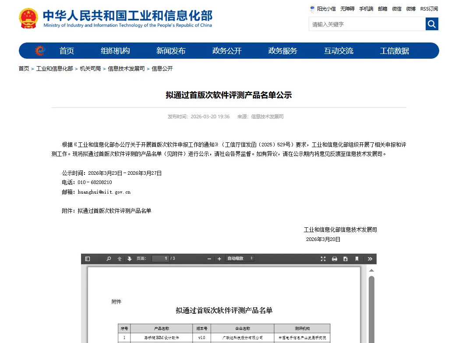Click the keyword search input field
The height and width of the screenshot is (343, 469).
coord(367,24)
